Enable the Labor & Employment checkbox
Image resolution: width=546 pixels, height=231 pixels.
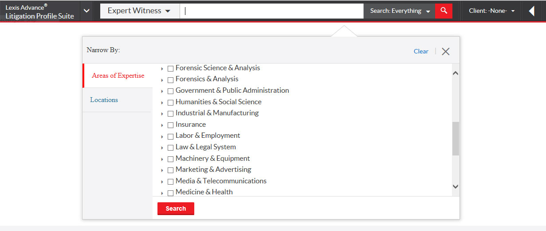click(x=170, y=136)
